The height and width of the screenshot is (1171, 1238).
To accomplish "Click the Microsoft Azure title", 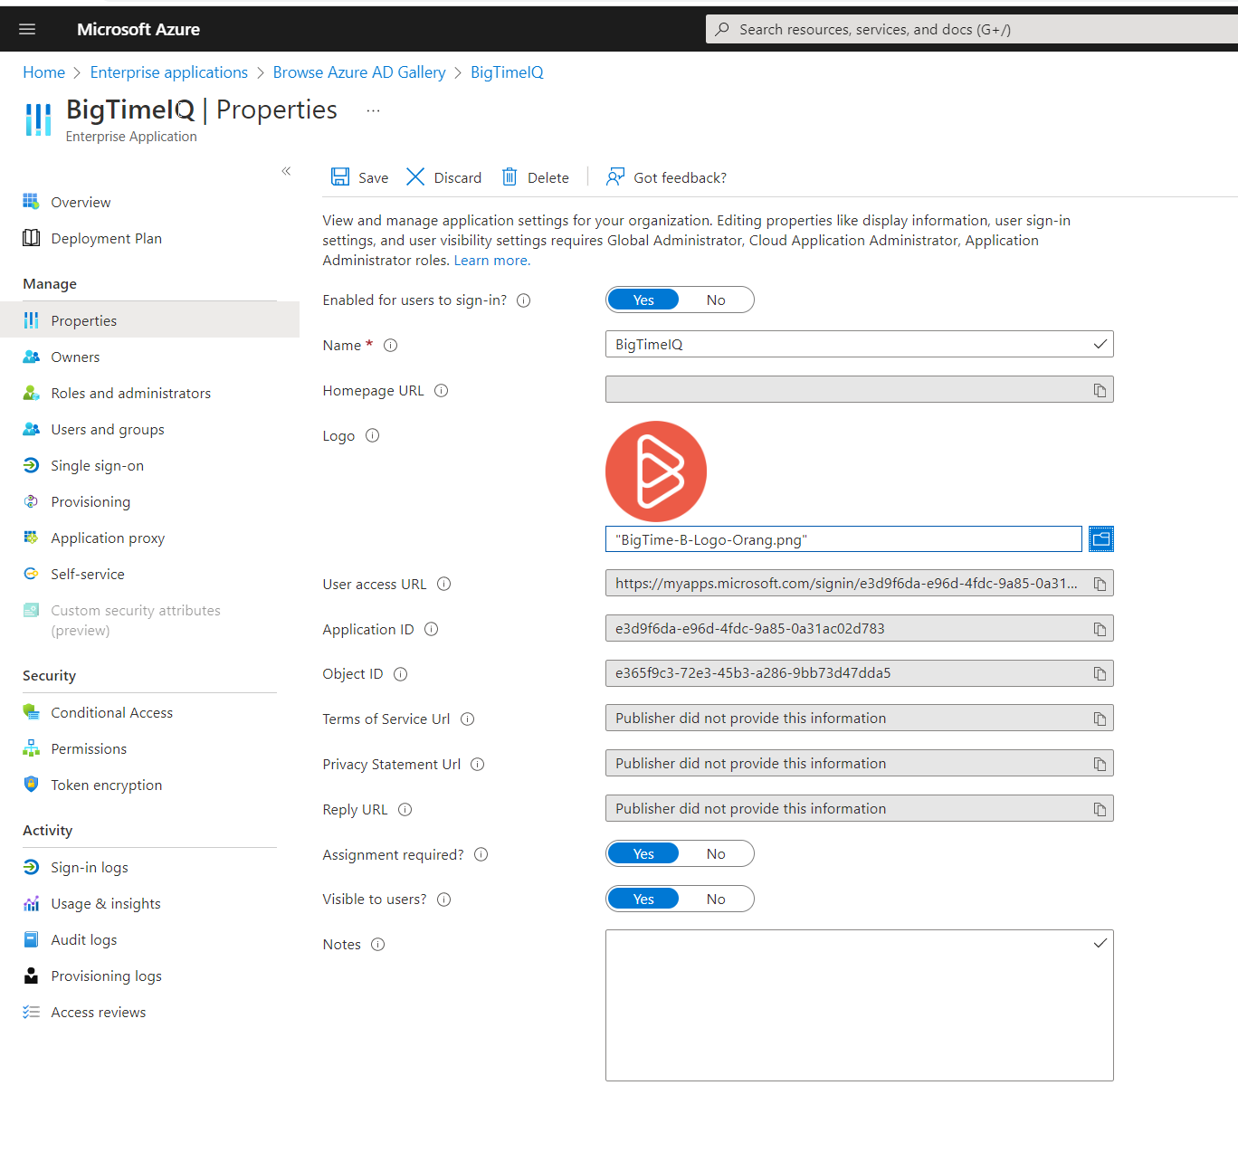I will pyautogui.click(x=138, y=29).
